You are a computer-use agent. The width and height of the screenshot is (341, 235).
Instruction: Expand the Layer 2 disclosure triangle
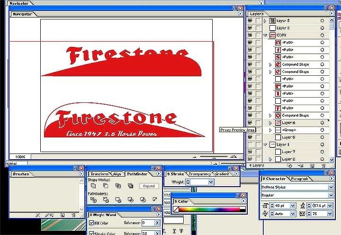(x=270, y=159)
